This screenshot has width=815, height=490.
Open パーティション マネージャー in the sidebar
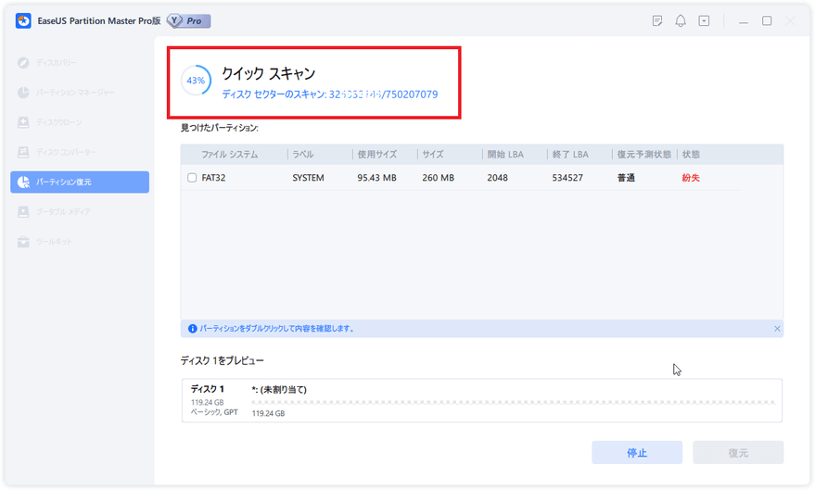[75, 93]
